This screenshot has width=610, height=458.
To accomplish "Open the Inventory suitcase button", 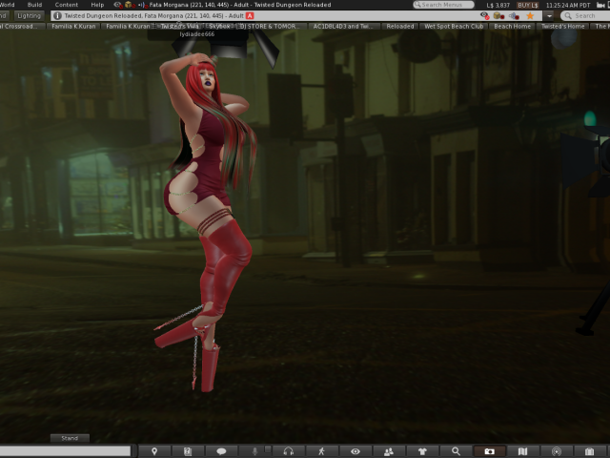I will tap(590, 451).
